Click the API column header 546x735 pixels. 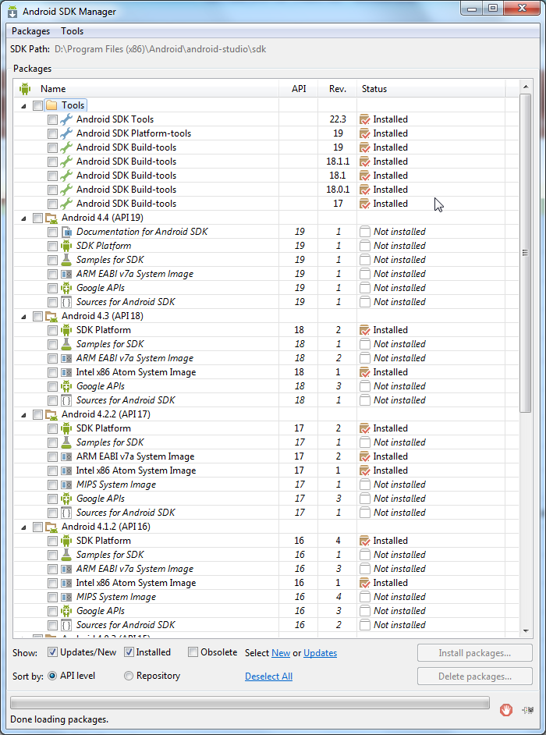[299, 89]
